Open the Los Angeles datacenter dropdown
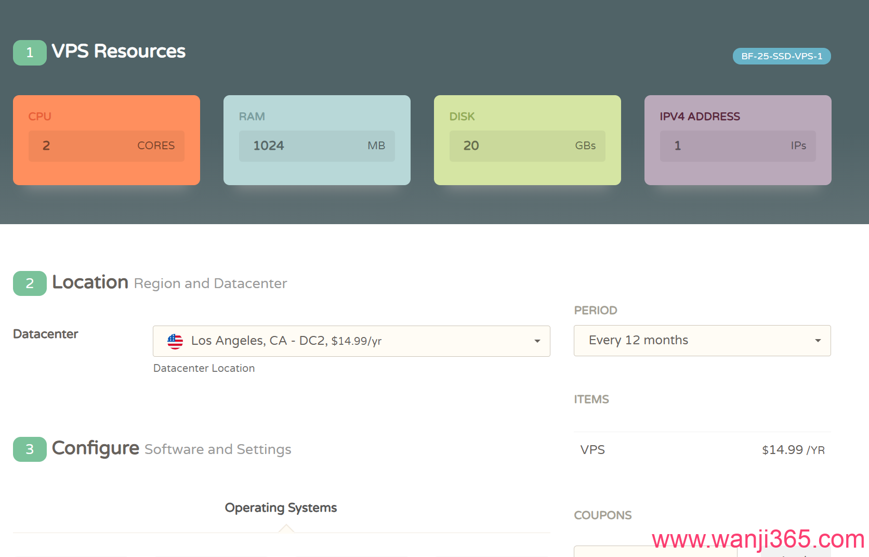The image size is (869, 557). tap(351, 341)
